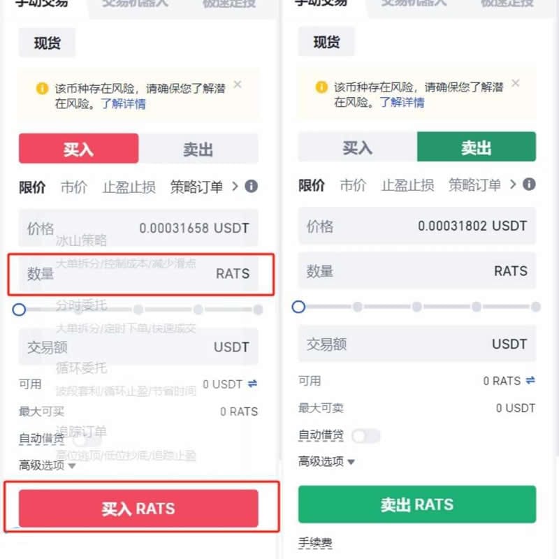Click transfer arrows icon next to 0 RATS

tap(530, 380)
